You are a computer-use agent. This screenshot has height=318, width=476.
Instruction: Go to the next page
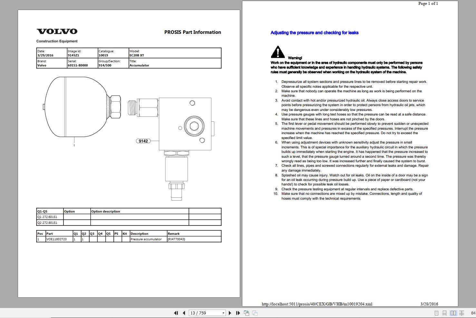pyautogui.click(x=230, y=313)
